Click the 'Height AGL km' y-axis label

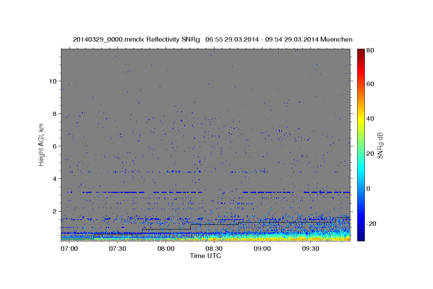41,144
